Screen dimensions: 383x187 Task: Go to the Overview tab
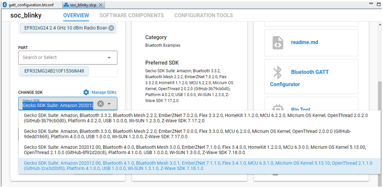tap(76, 15)
